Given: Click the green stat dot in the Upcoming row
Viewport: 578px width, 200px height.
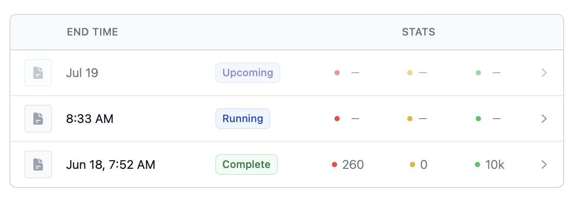Looking at the screenshot, I should [478, 73].
